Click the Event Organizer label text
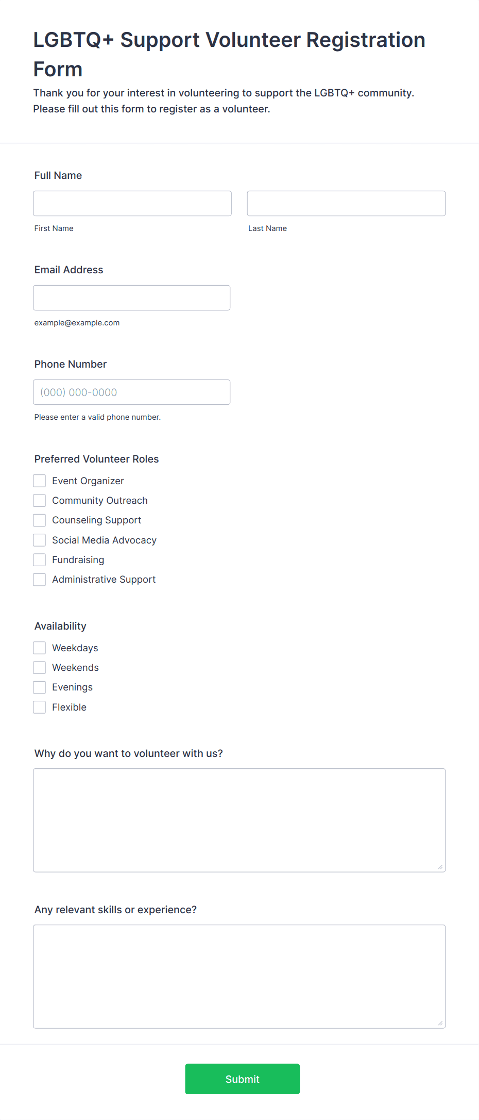The image size is (479, 1120). pos(88,481)
